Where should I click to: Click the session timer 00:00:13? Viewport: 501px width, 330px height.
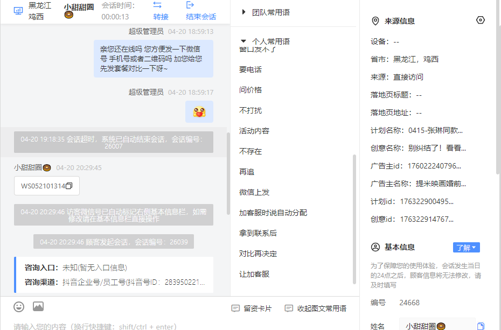(x=115, y=17)
